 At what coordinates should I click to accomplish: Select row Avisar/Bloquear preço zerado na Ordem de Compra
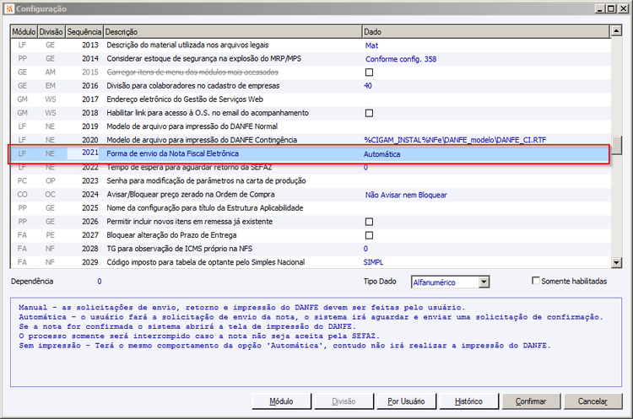point(311,195)
